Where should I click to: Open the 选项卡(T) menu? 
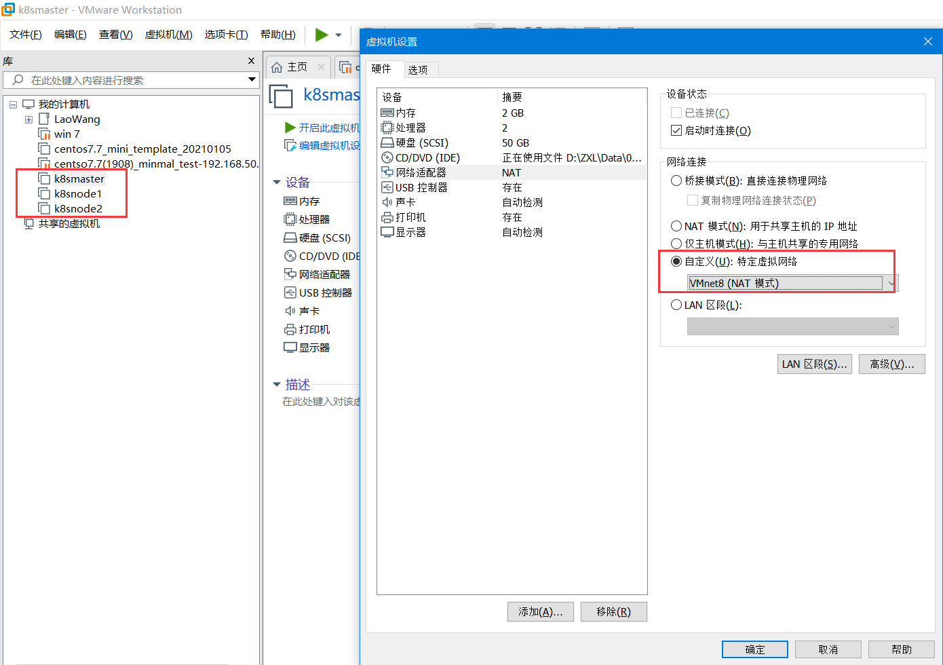coord(227,35)
